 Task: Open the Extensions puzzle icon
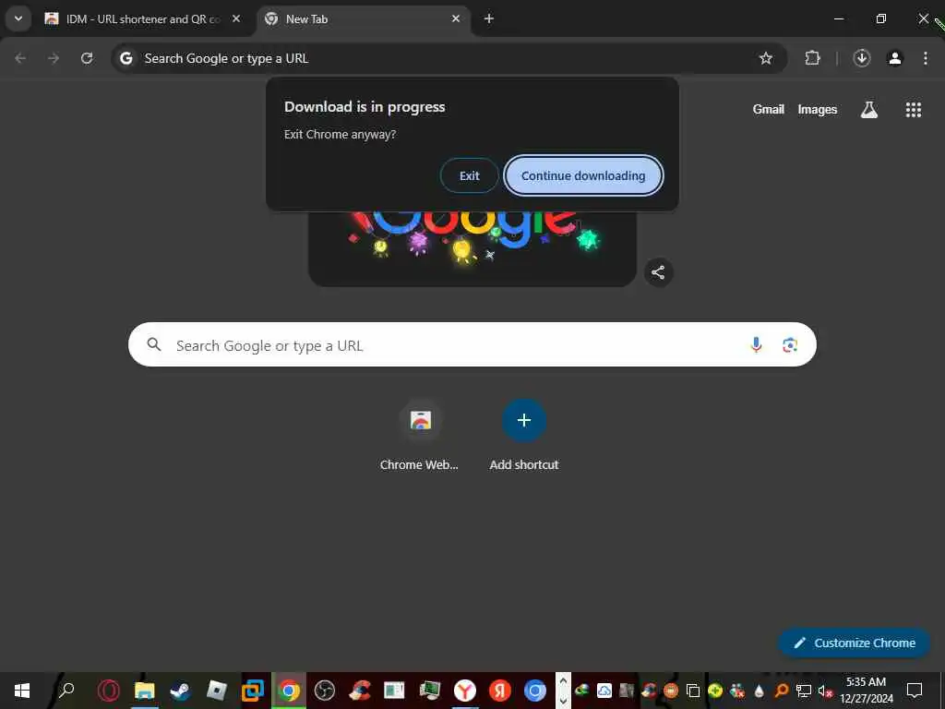click(812, 58)
